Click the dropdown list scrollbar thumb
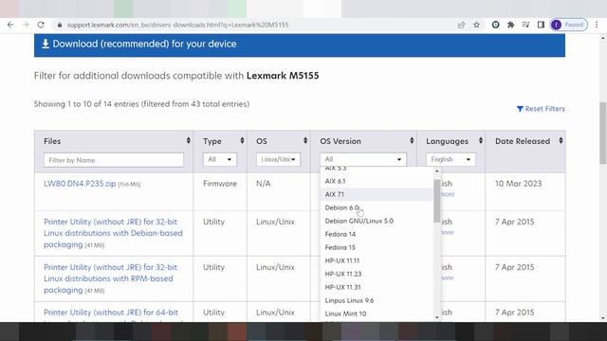607x341 pixels. pyautogui.click(x=437, y=201)
